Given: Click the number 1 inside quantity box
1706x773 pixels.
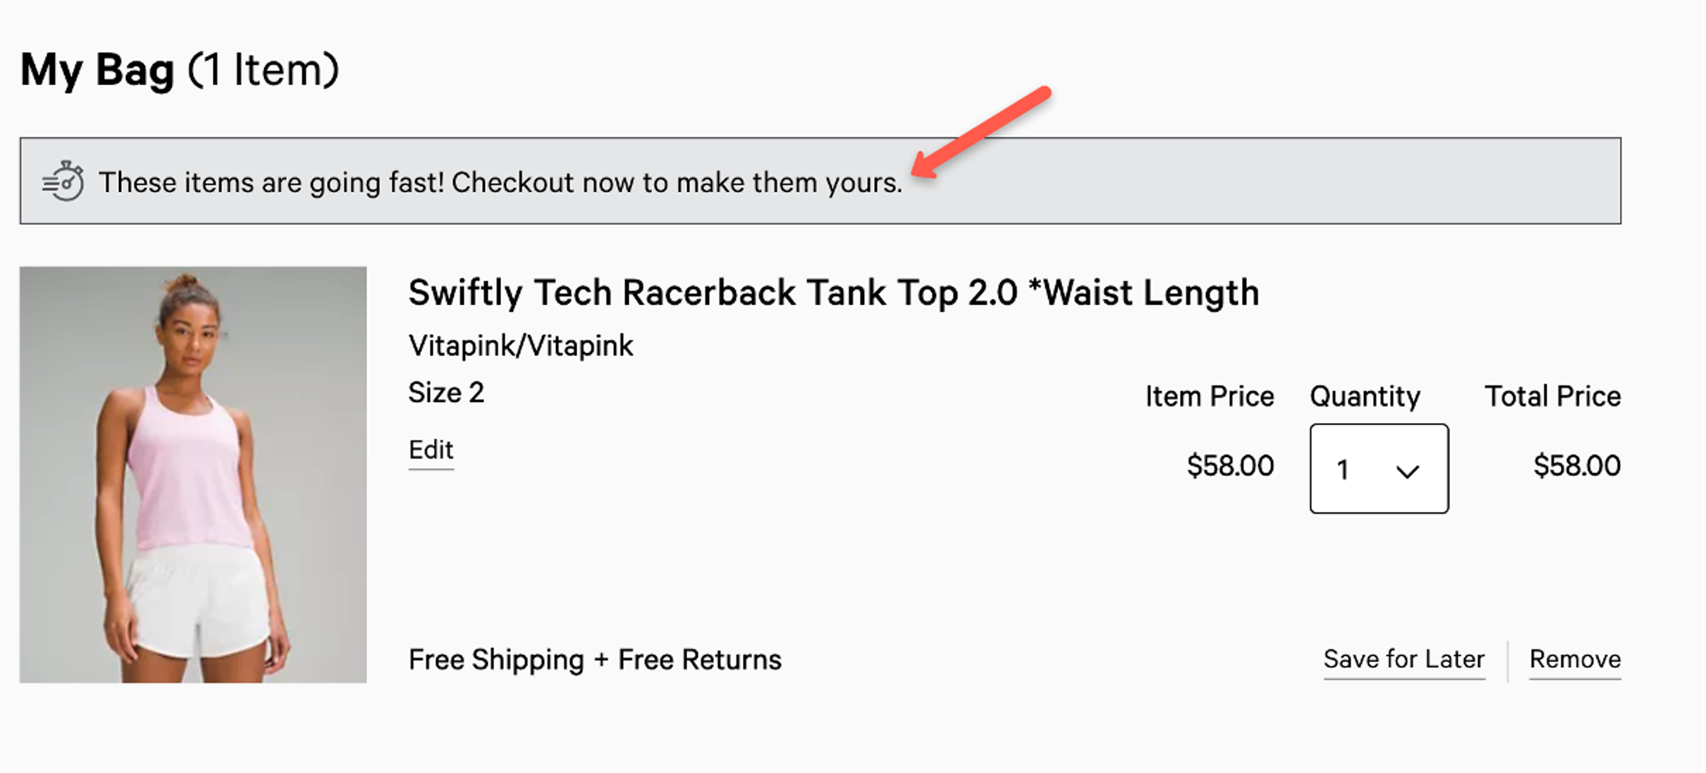Looking at the screenshot, I should (x=1343, y=470).
